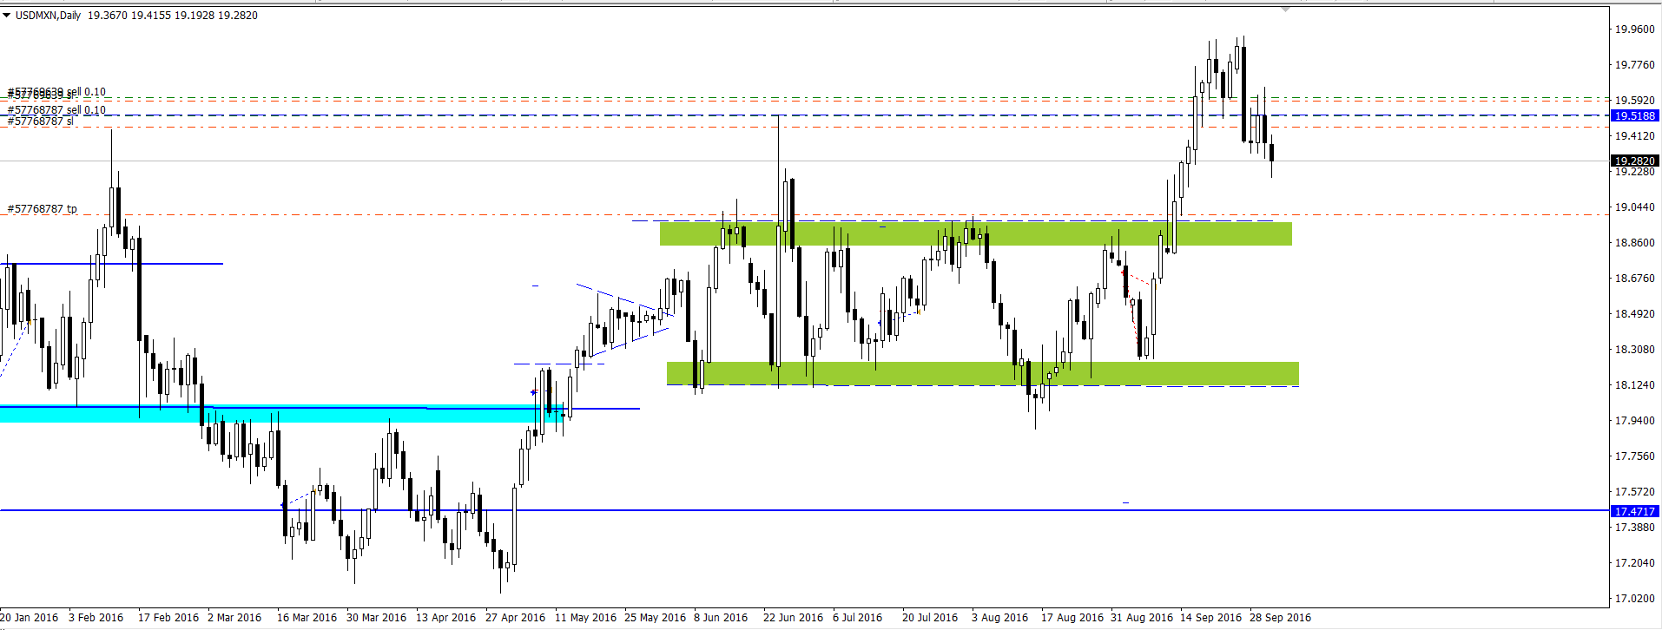Screen dimensions: 1662x630
Task: Click the 17 Feb 2016 date label
Action: [168, 618]
